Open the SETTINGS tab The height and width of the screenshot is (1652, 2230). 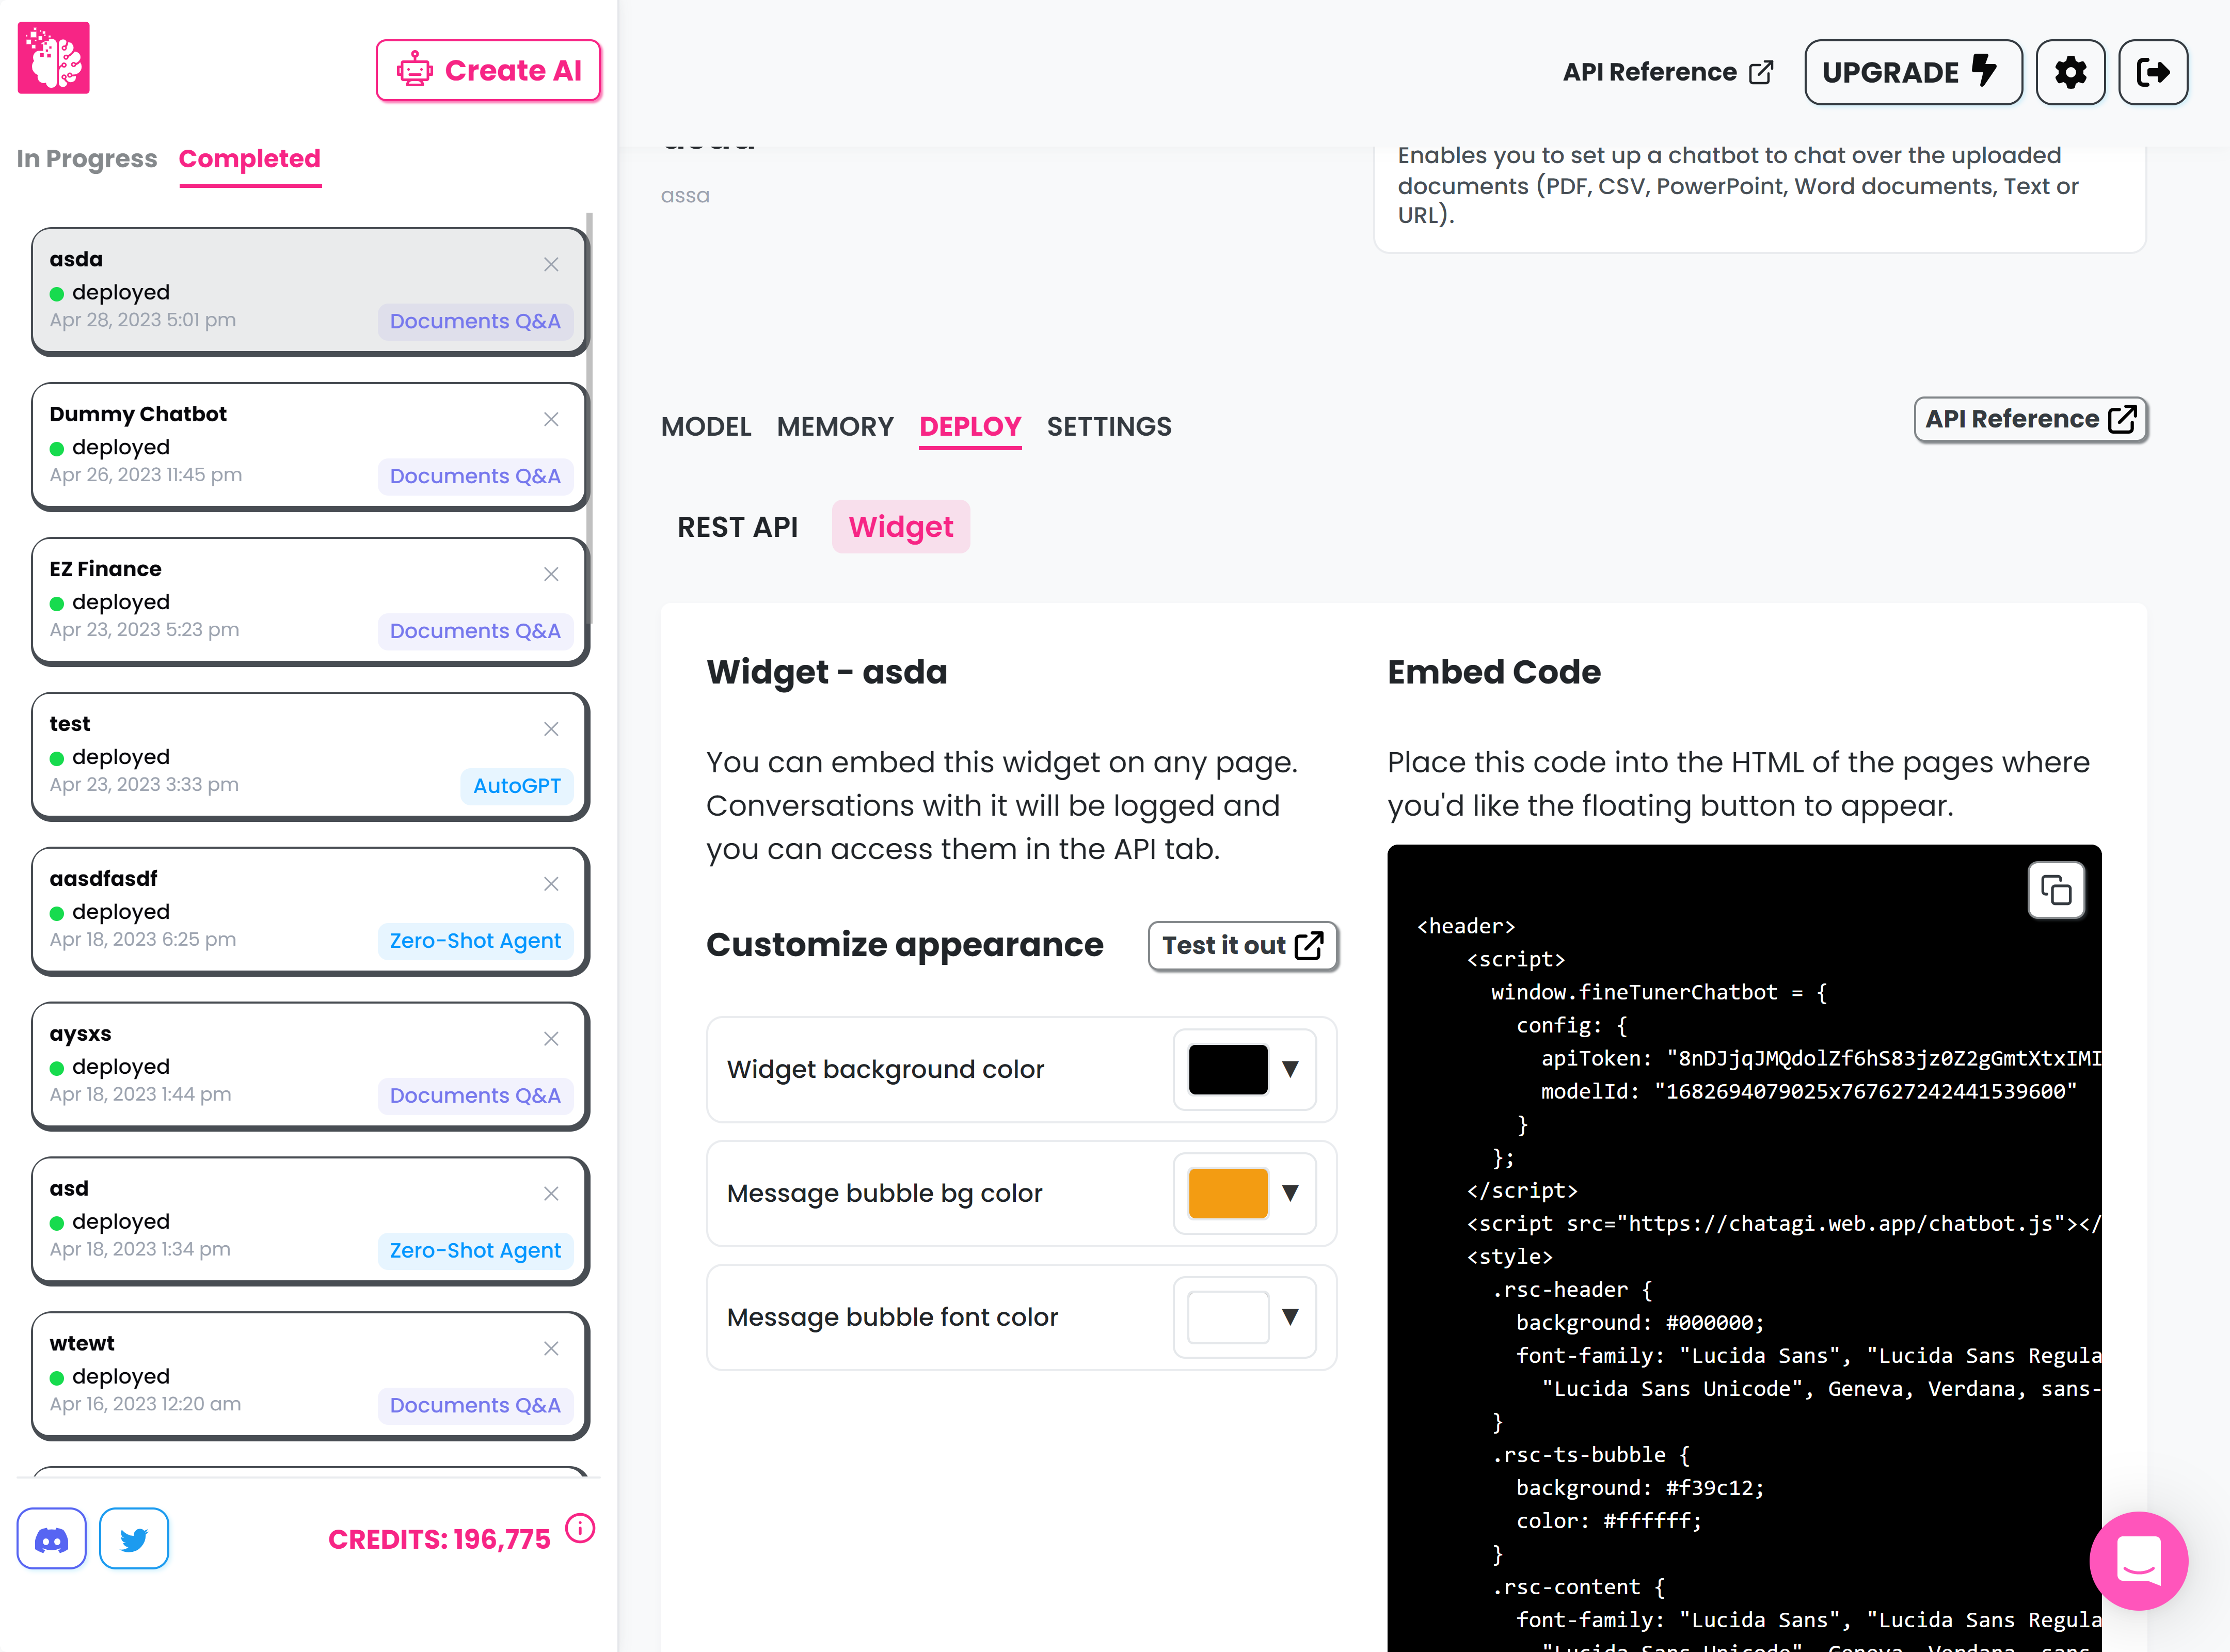pos(1109,427)
